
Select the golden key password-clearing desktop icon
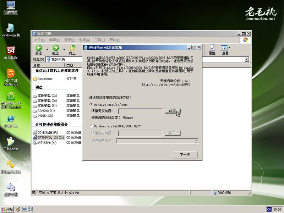(11, 167)
